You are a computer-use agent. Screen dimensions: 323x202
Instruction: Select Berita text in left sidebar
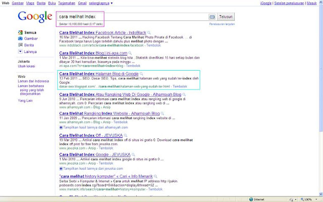coord(29,45)
